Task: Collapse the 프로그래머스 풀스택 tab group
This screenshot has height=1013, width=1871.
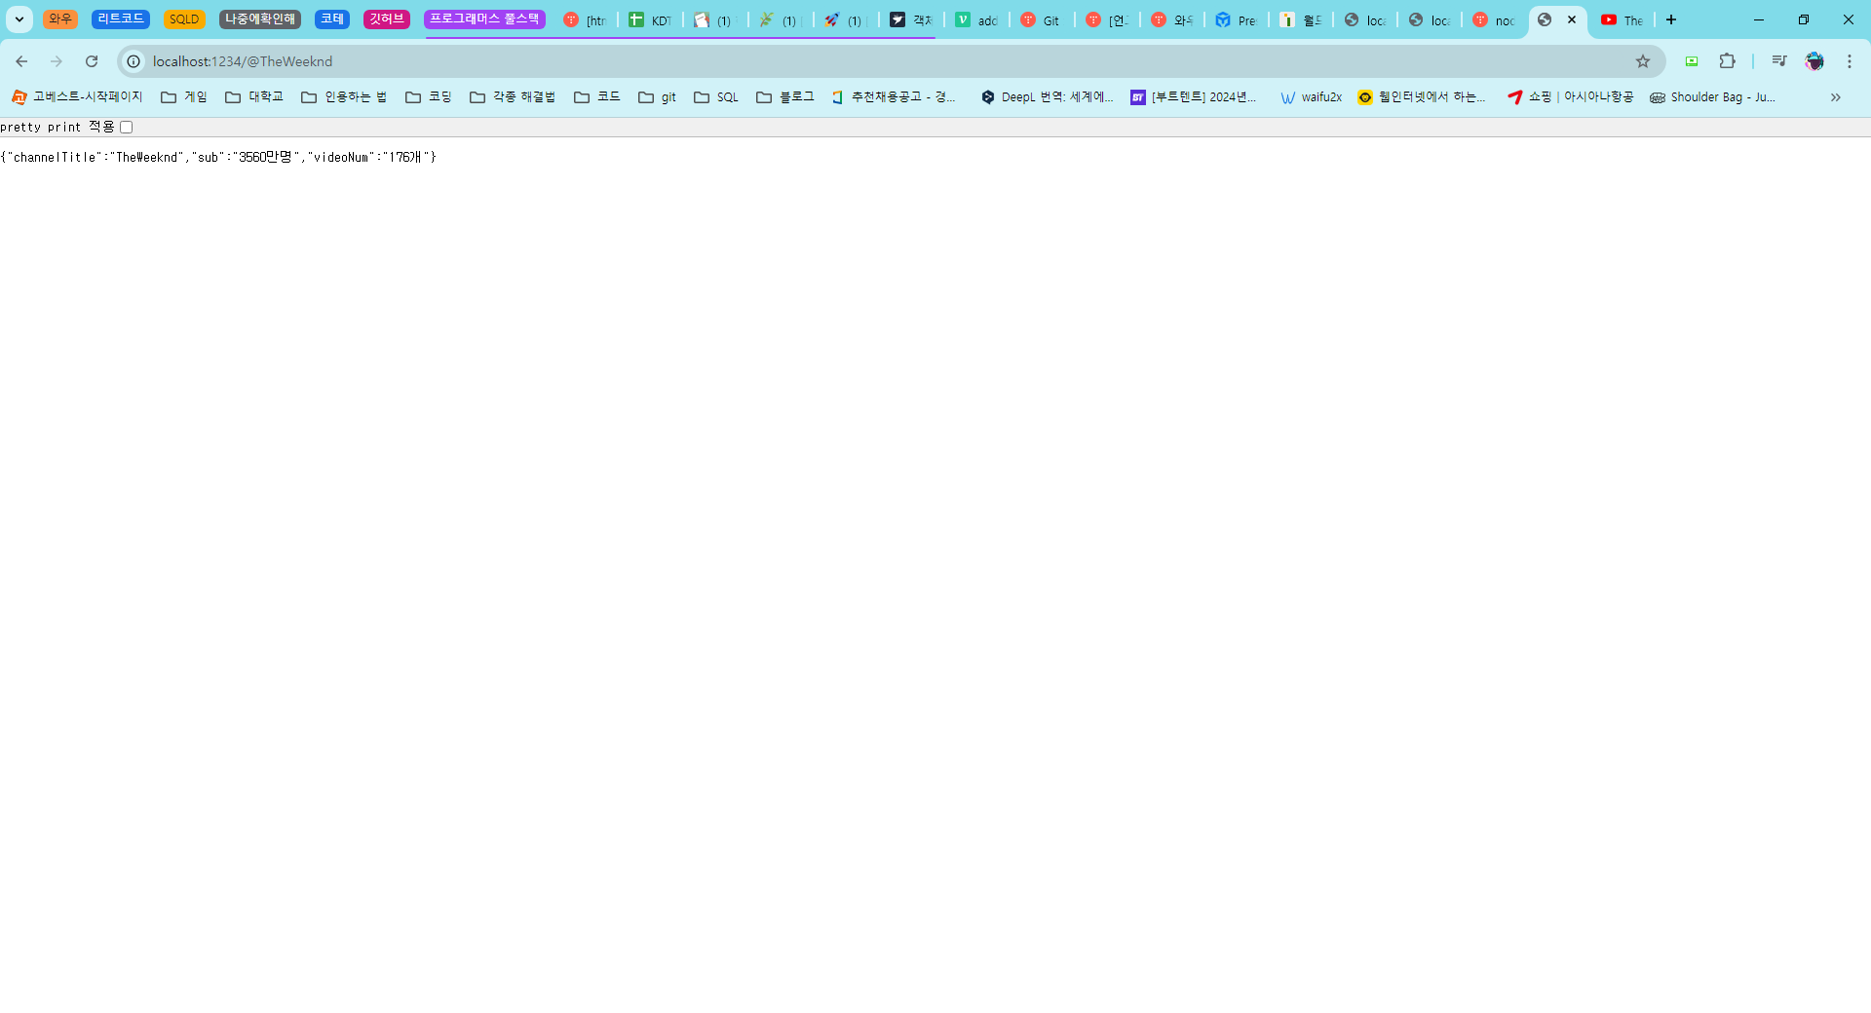Action: pyautogui.click(x=484, y=19)
